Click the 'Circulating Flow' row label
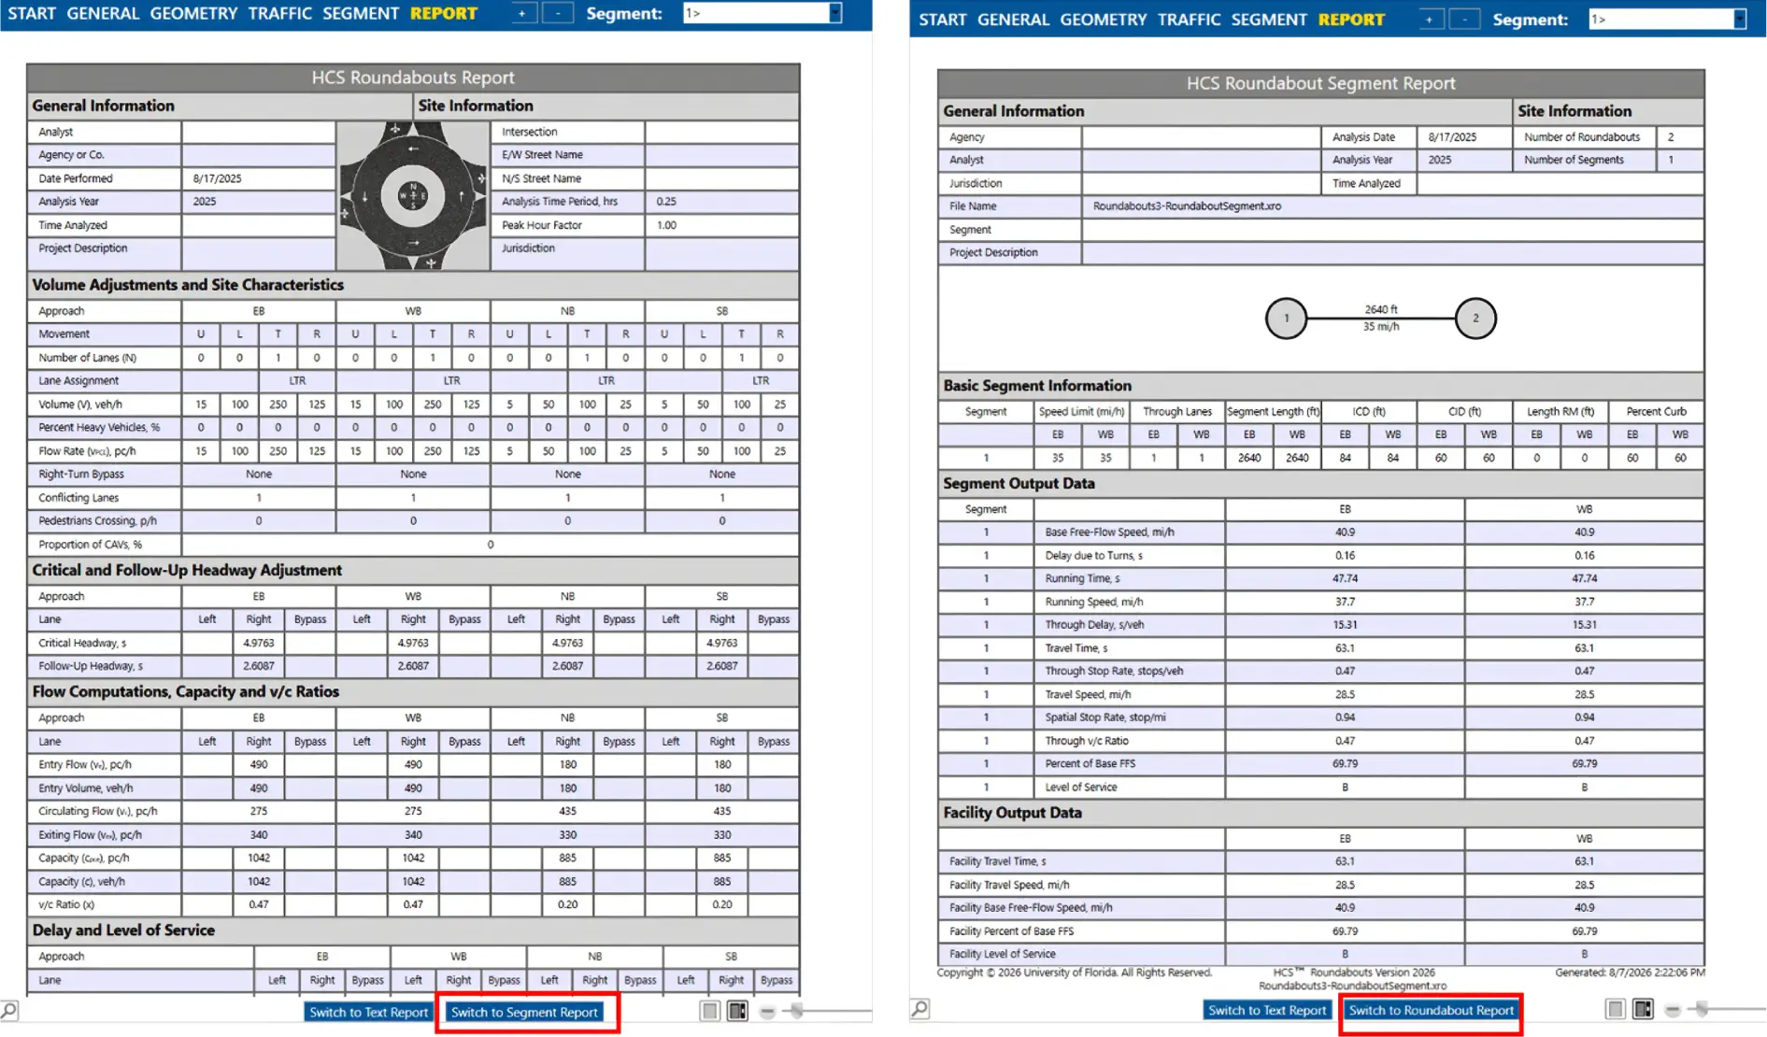 point(98,812)
